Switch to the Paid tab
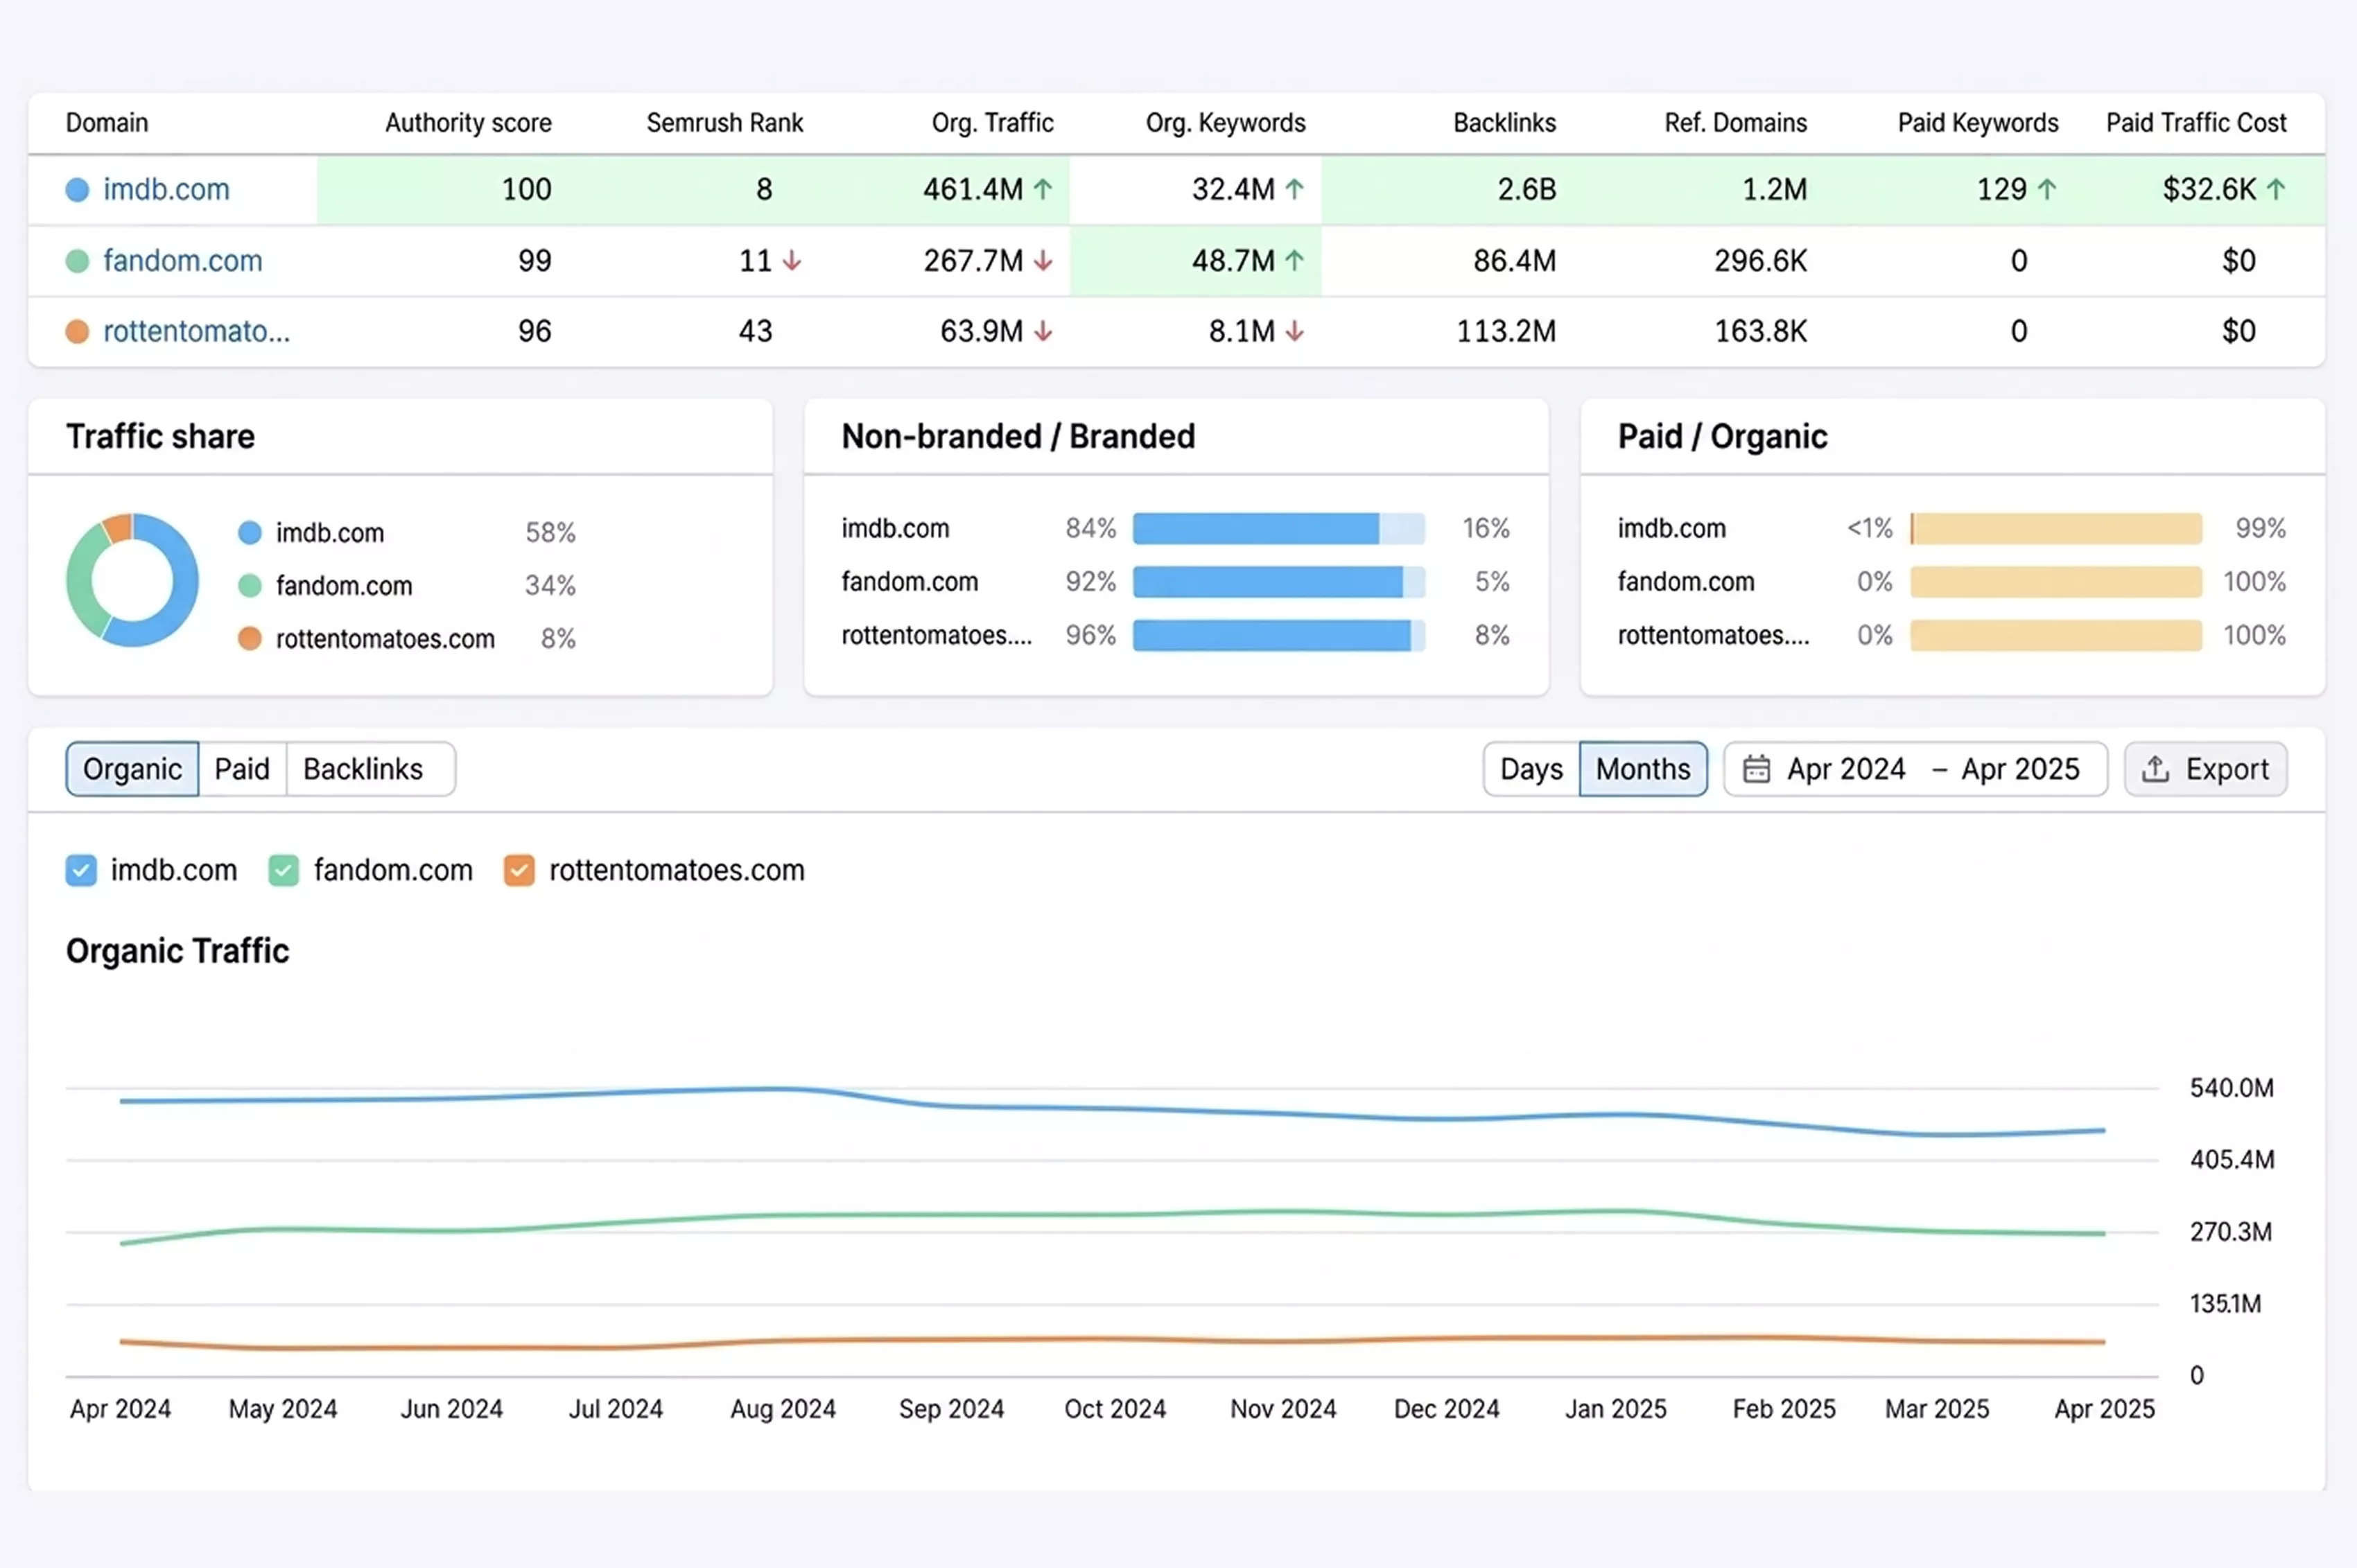Image resolution: width=2357 pixels, height=1568 pixels. (x=242, y=769)
